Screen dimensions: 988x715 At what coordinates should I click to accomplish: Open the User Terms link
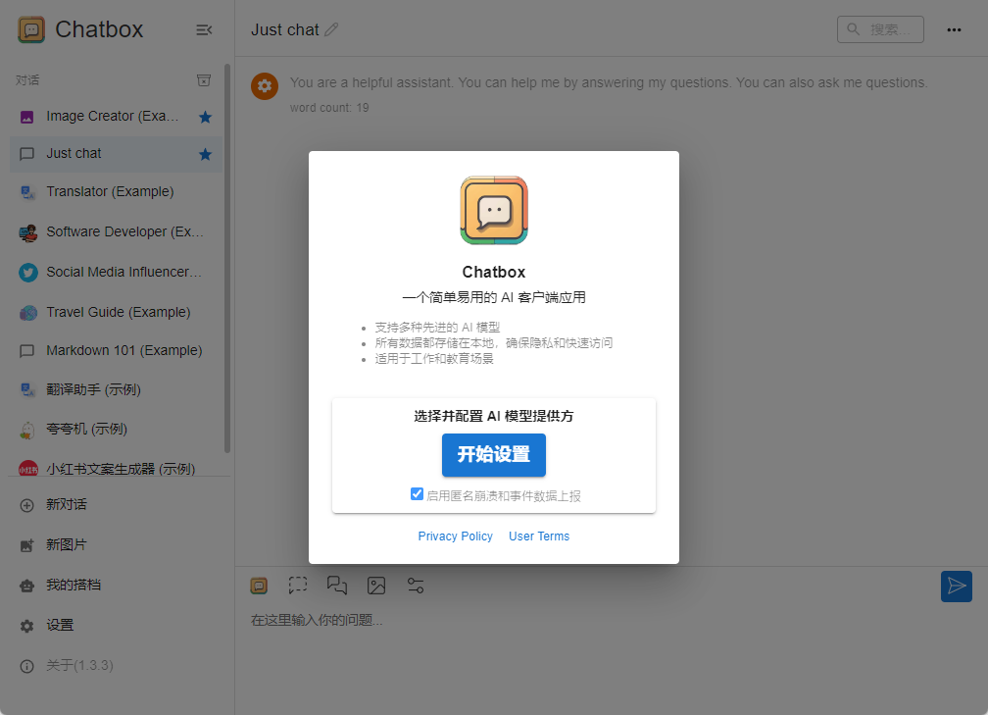539,536
